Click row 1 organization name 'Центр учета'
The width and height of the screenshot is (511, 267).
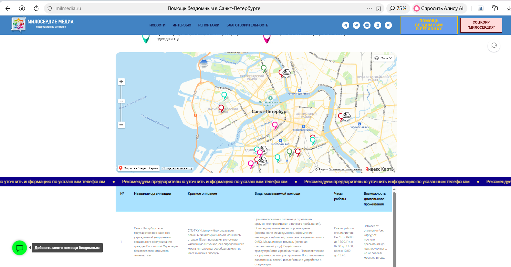[156, 242]
